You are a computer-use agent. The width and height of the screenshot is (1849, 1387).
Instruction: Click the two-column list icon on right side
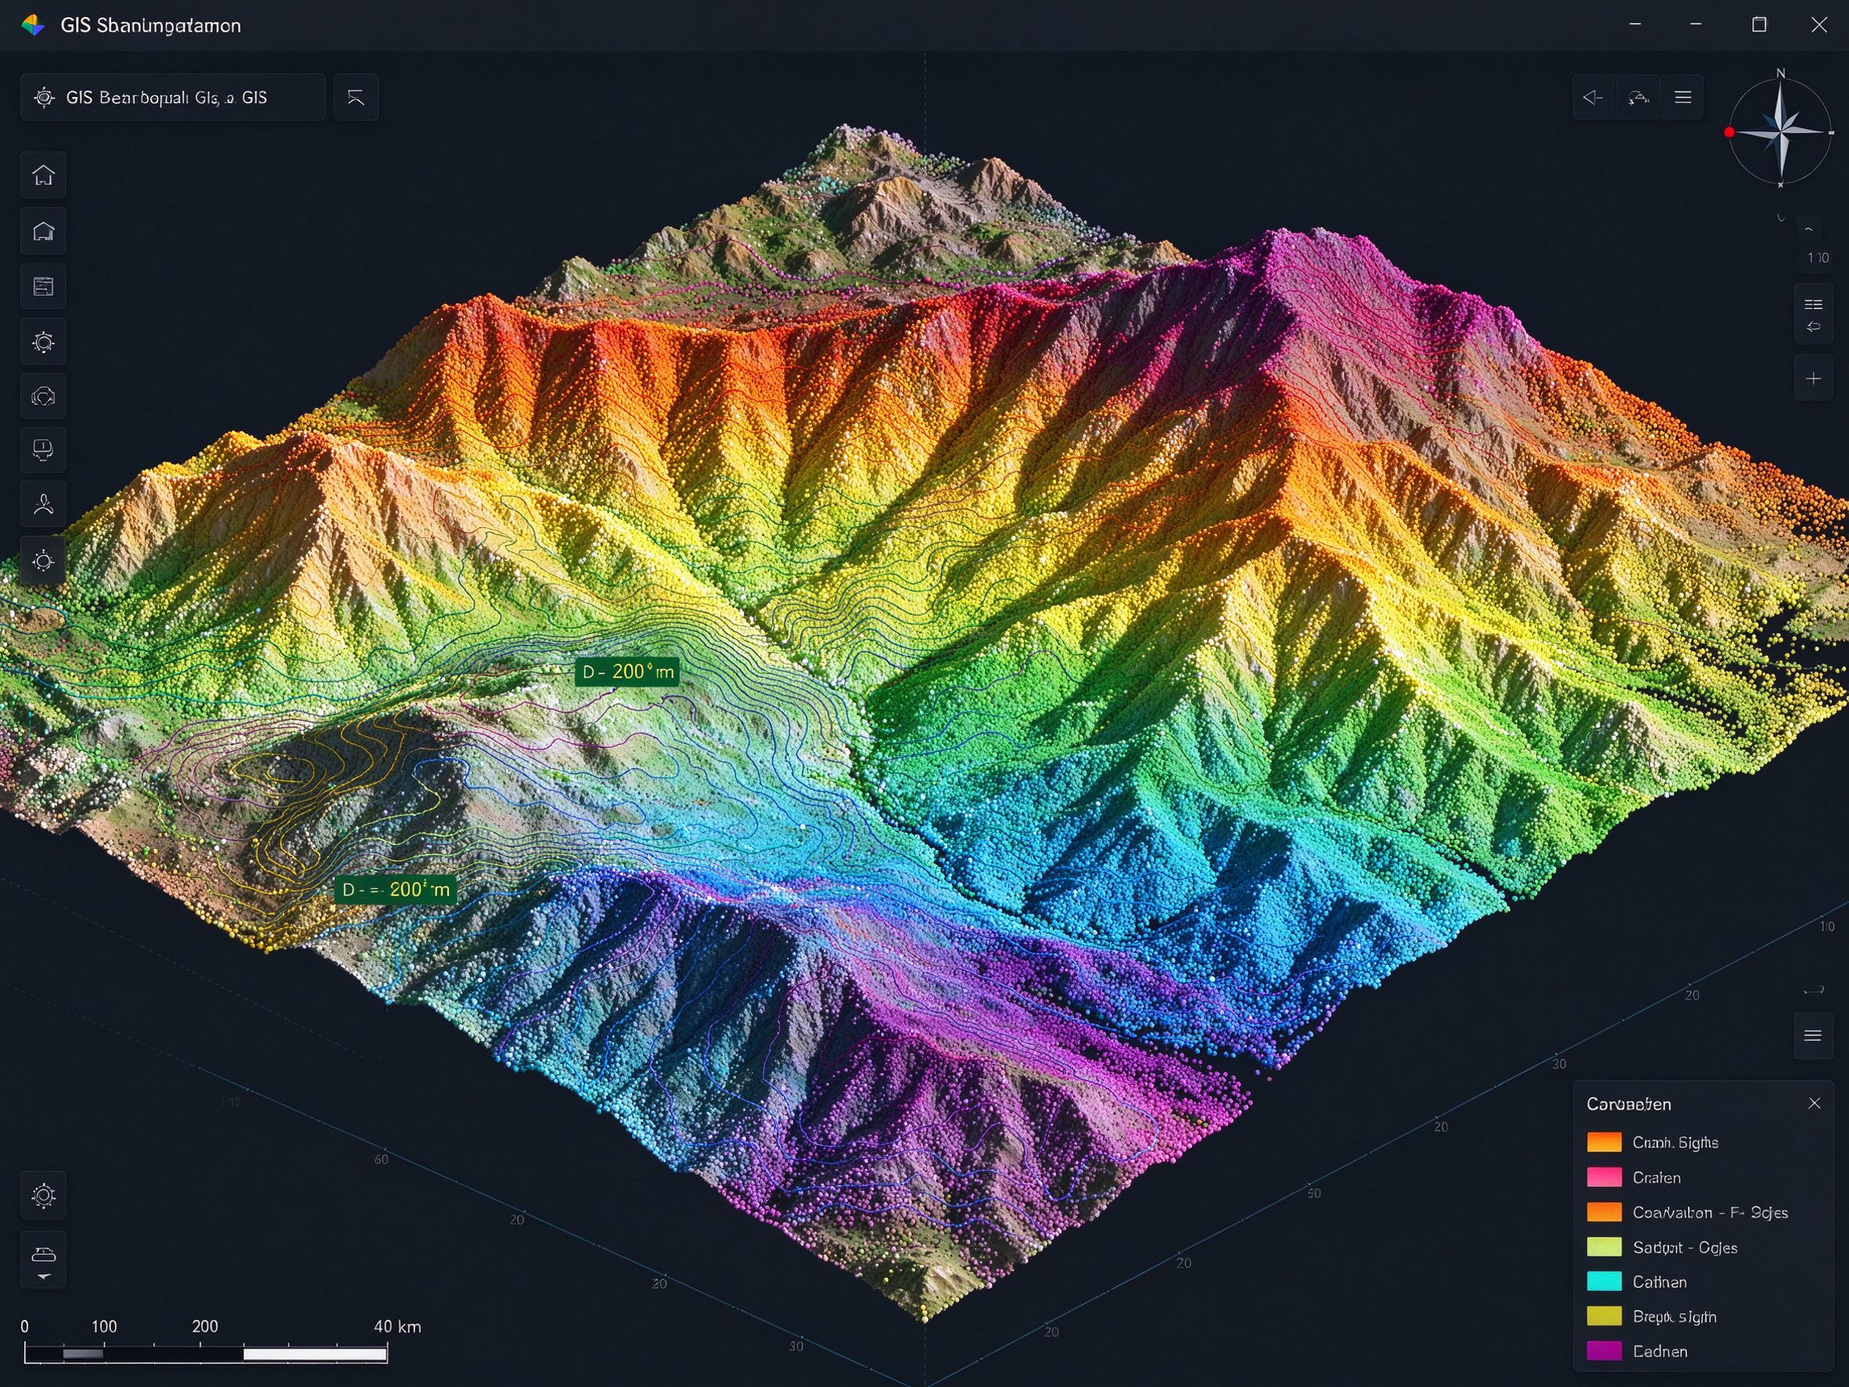pos(1813,304)
